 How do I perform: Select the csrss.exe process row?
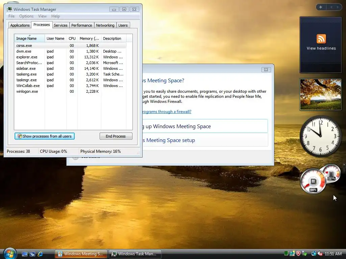pos(70,46)
